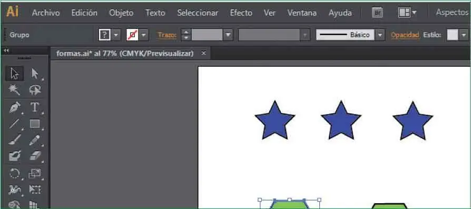The image size is (471, 209).
Task: Open the Texto menu
Action: (x=155, y=13)
